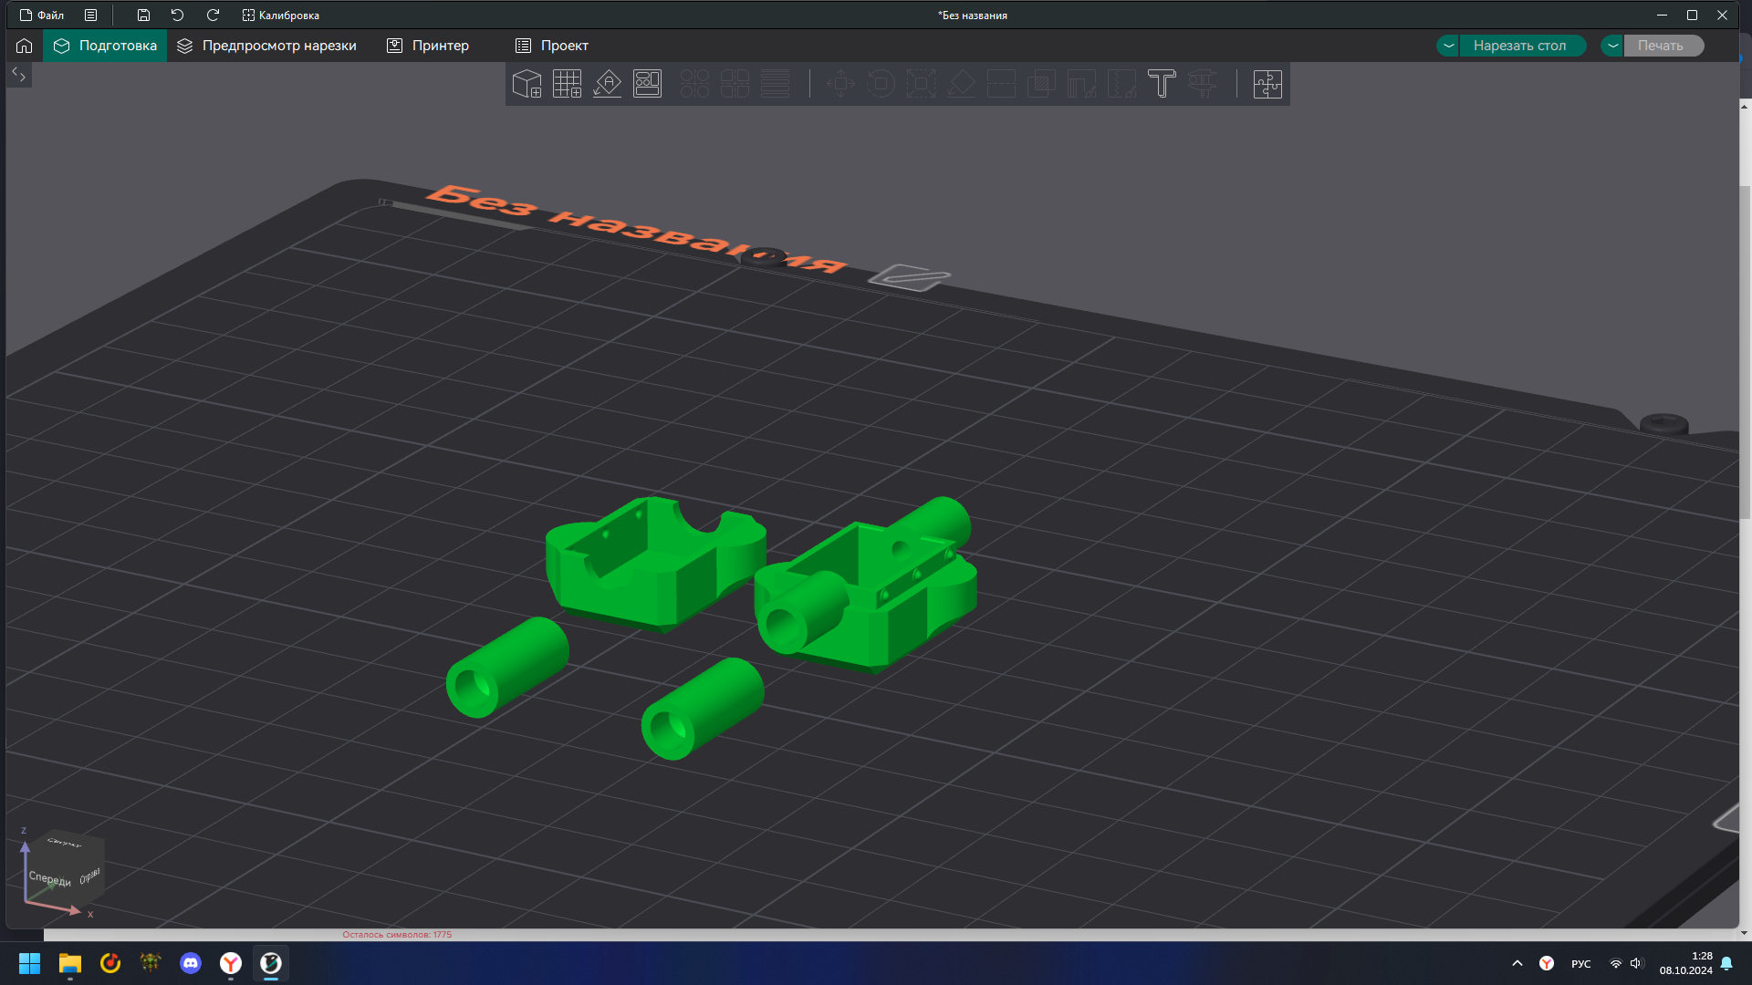The image size is (1752, 985).
Task: Open dropdown beside Печать button
Action: point(1612,46)
